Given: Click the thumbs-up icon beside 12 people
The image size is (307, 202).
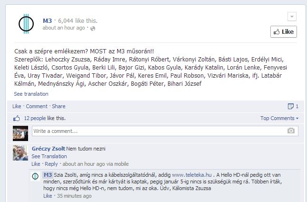Looking at the screenshot, I should coord(17,118).
